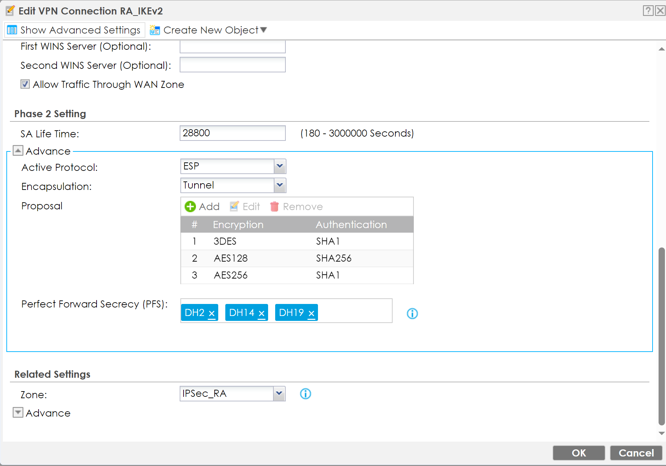Image resolution: width=666 pixels, height=466 pixels.
Task: Click the SHA1 cell in row 1
Action: click(328, 241)
